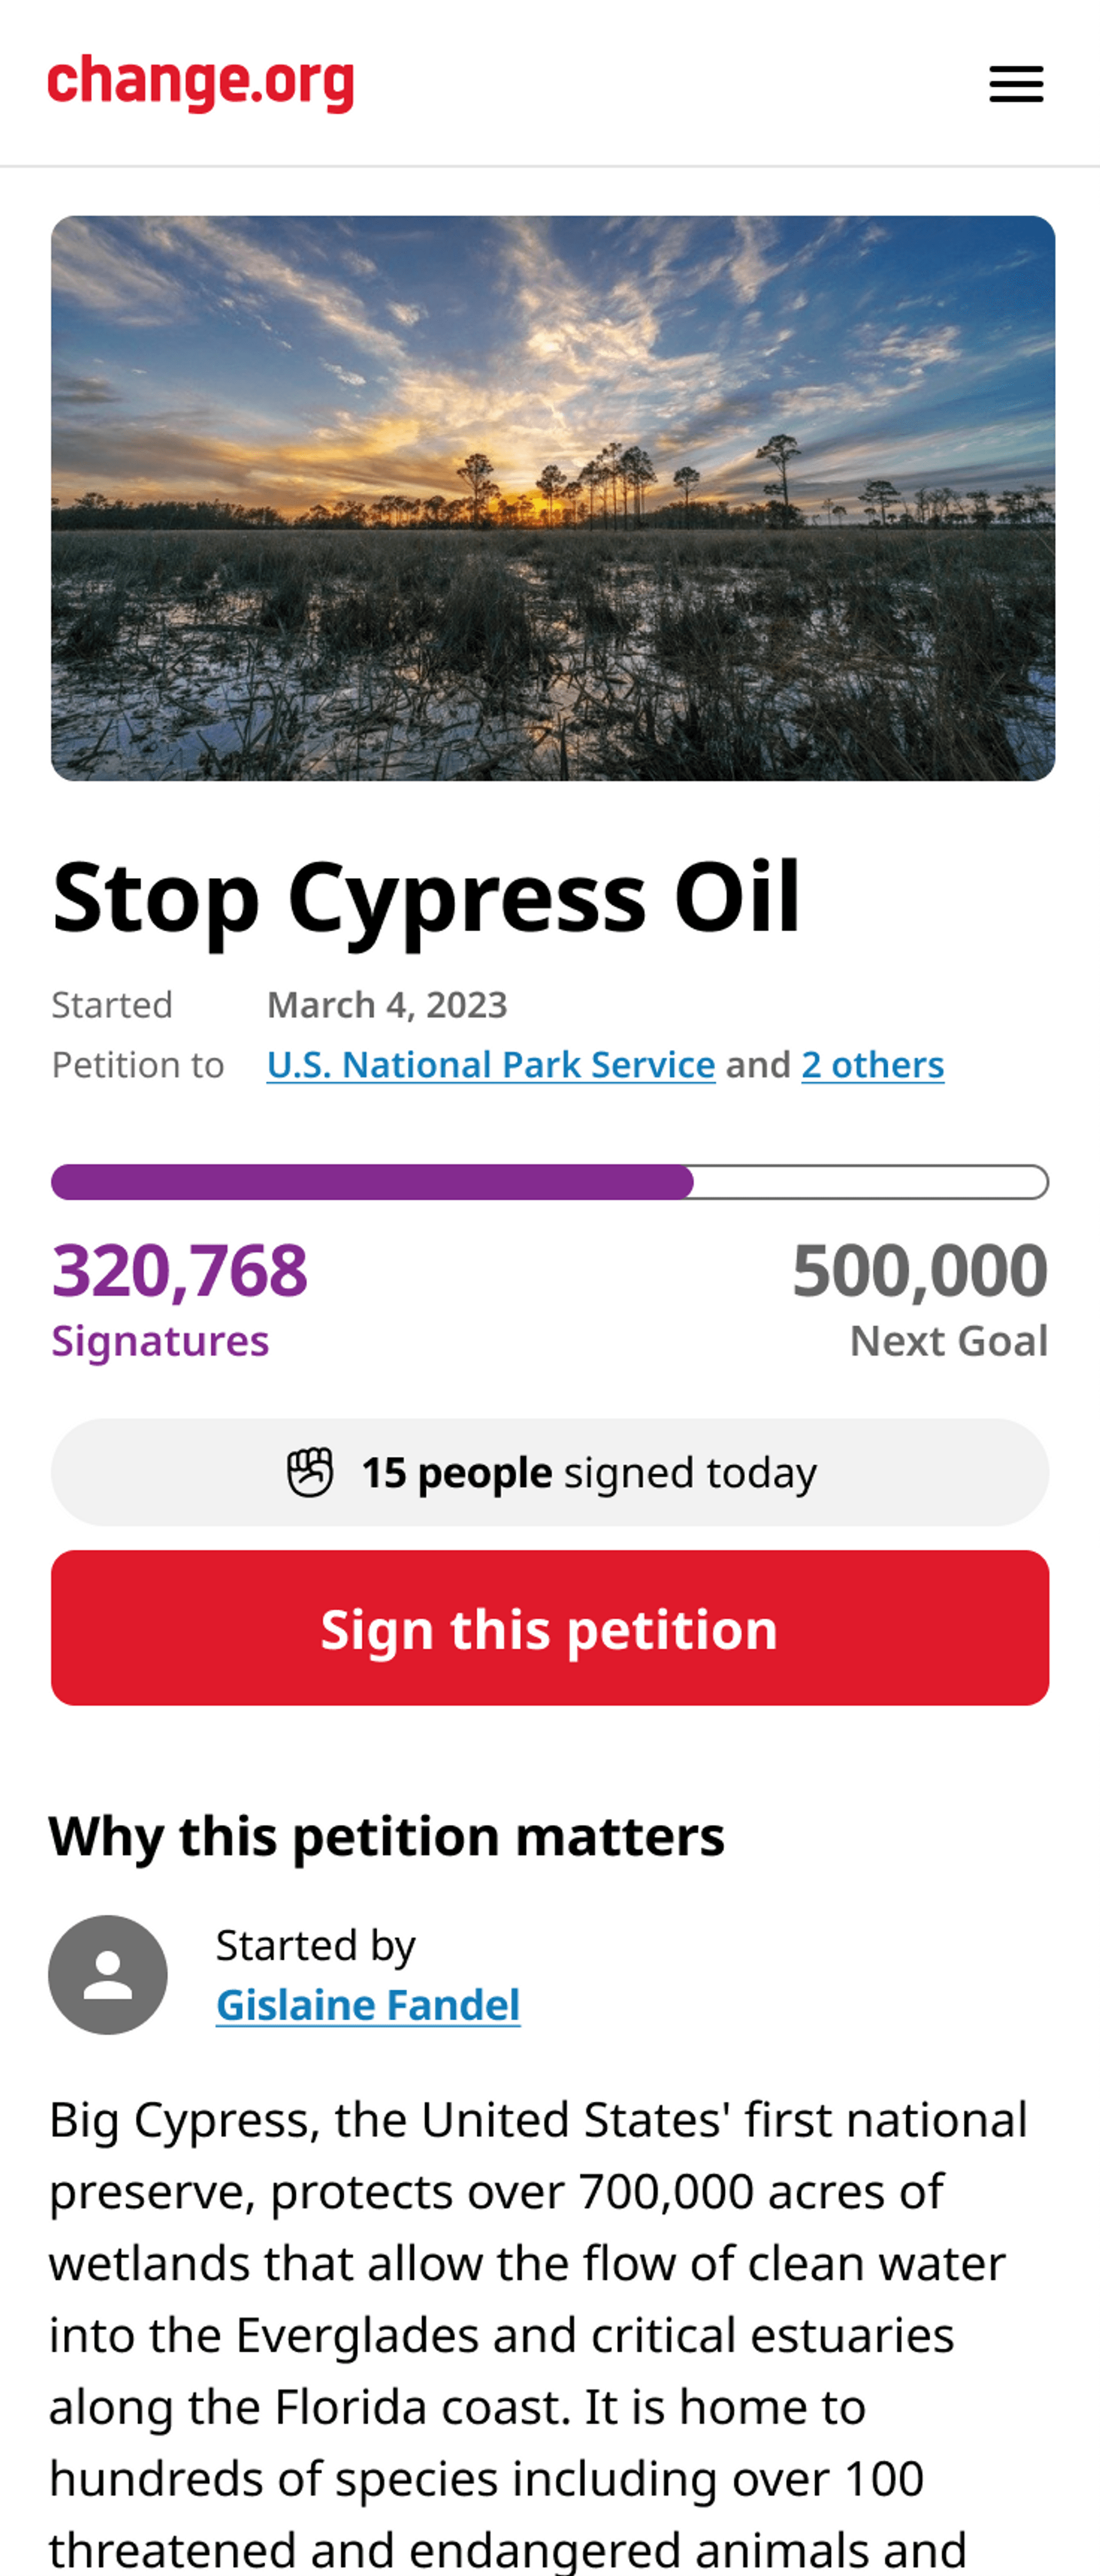Click the 500,000 next goal number

coord(919,1270)
